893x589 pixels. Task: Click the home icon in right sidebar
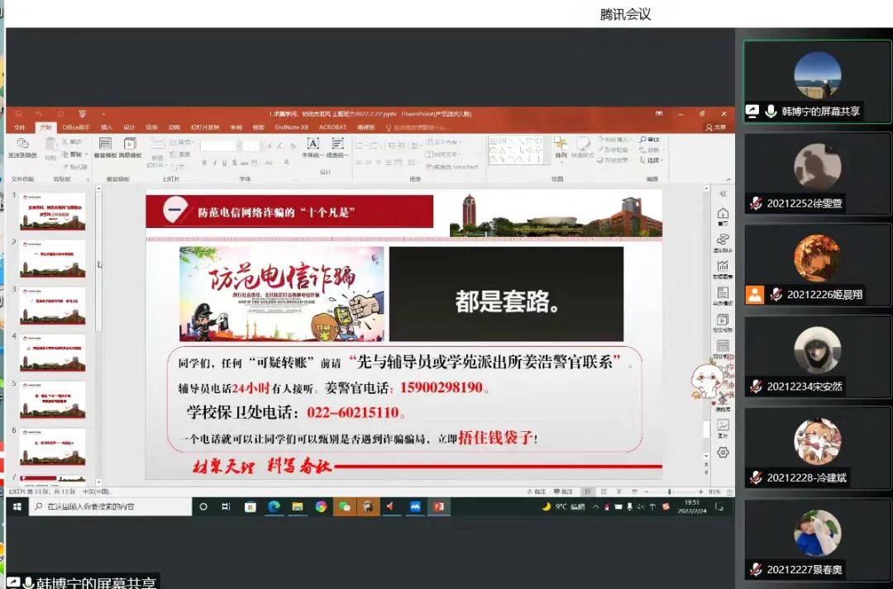723,215
